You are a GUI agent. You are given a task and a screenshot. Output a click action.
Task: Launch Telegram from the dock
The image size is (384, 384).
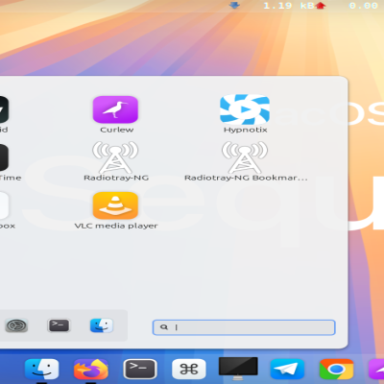point(287,369)
